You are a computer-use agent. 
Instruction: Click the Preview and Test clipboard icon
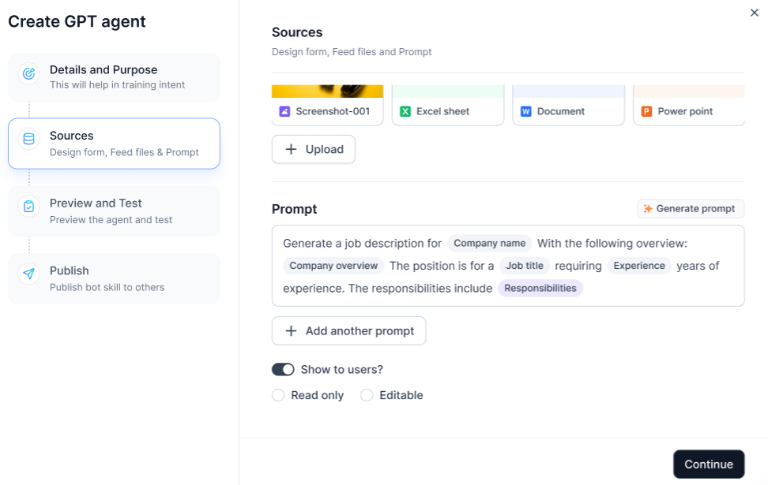click(28, 204)
